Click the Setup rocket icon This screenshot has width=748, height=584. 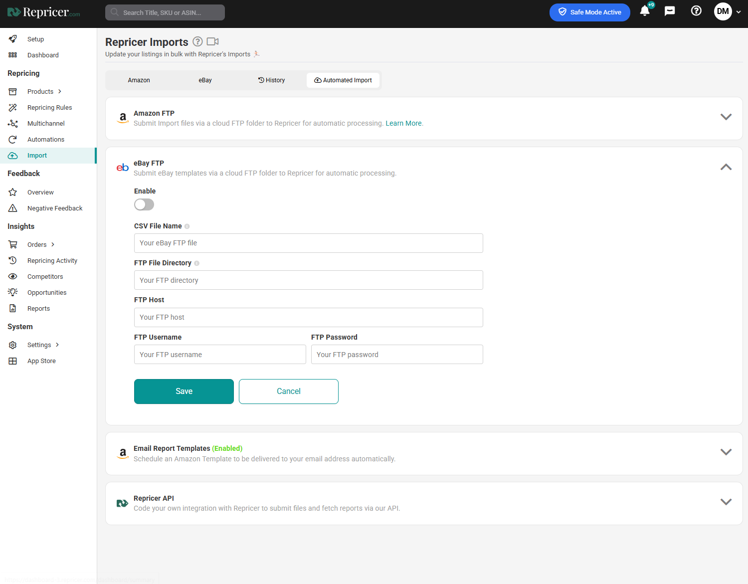[13, 39]
